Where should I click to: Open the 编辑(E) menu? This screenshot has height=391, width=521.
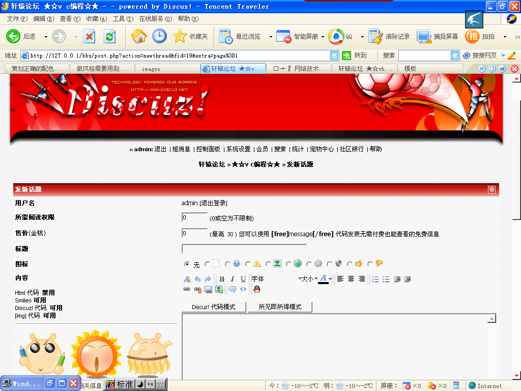[x=44, y=19]
